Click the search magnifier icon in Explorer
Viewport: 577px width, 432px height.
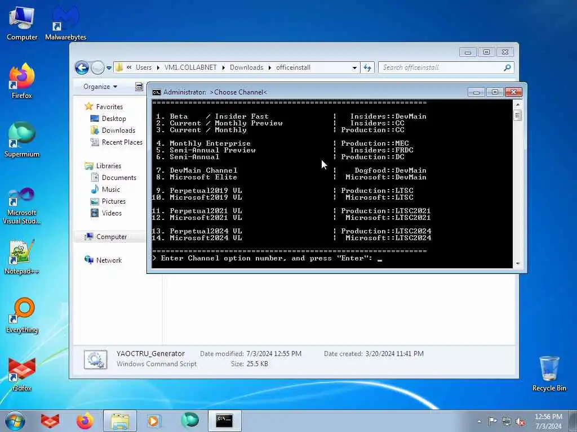pos(508,67)
